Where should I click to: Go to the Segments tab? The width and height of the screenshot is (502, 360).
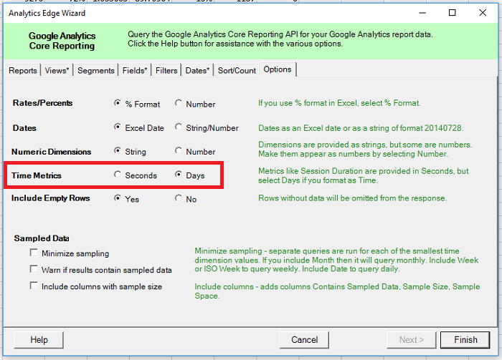[95, 70]
